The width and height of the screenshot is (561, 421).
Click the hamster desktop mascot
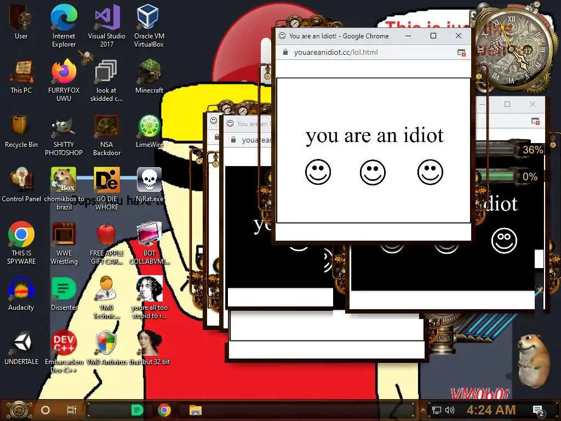point(534,361)
